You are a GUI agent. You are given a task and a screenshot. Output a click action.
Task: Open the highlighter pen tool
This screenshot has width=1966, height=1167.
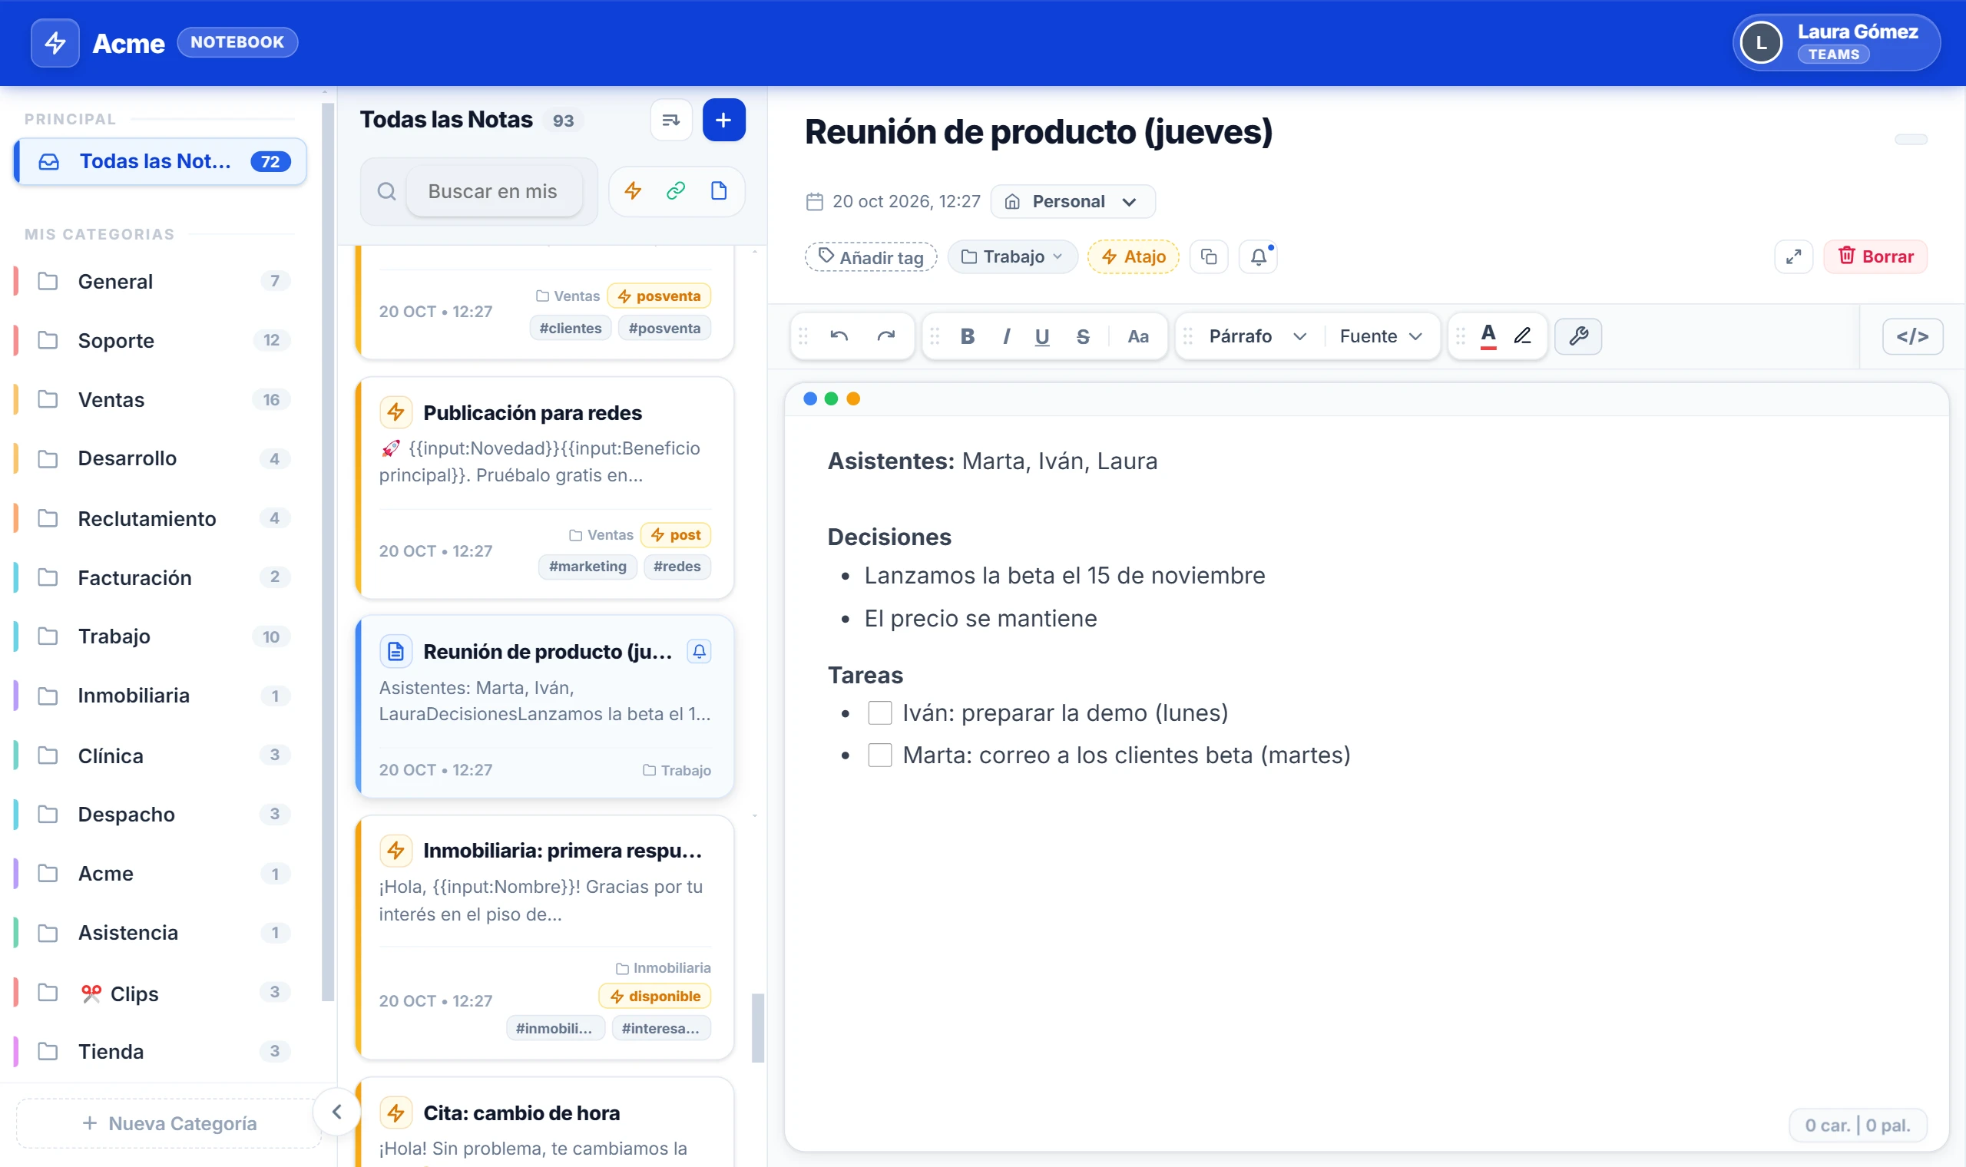coord(1522,336)
